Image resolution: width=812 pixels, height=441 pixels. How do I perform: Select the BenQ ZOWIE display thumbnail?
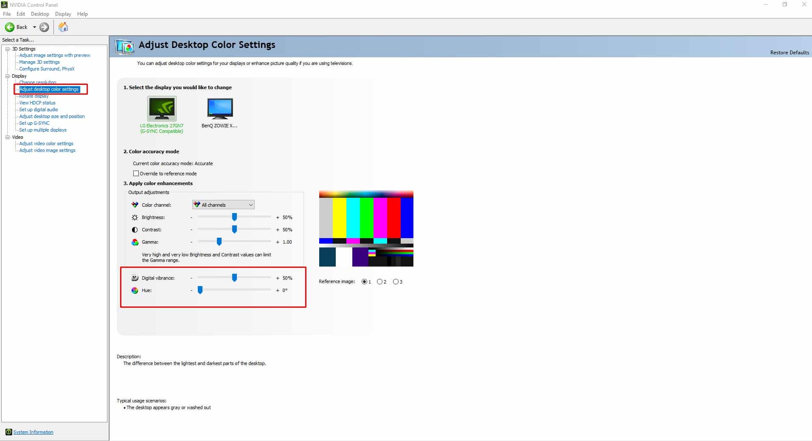219,108
